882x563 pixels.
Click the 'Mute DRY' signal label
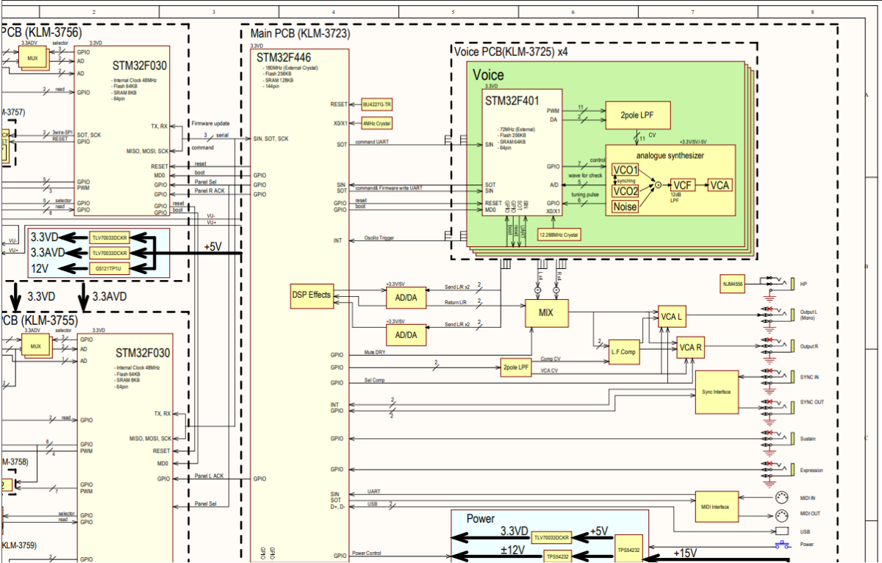tap(375, 353)
